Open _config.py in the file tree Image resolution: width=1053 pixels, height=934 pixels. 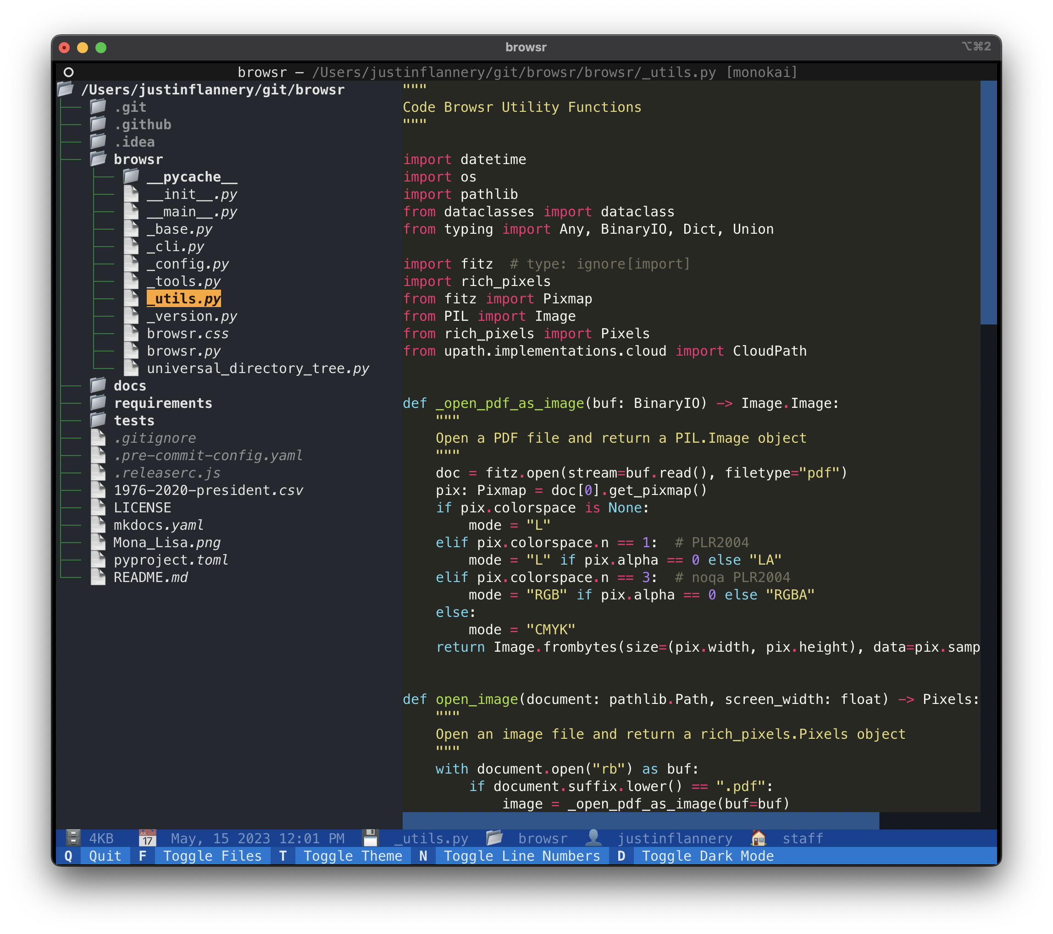187,264
